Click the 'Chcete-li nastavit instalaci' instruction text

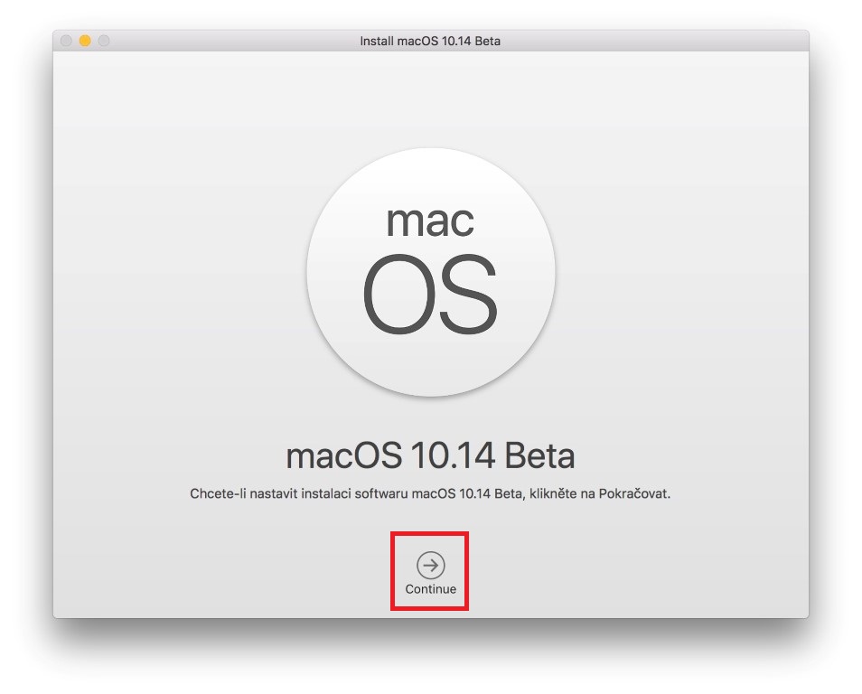tap(430, 493)
